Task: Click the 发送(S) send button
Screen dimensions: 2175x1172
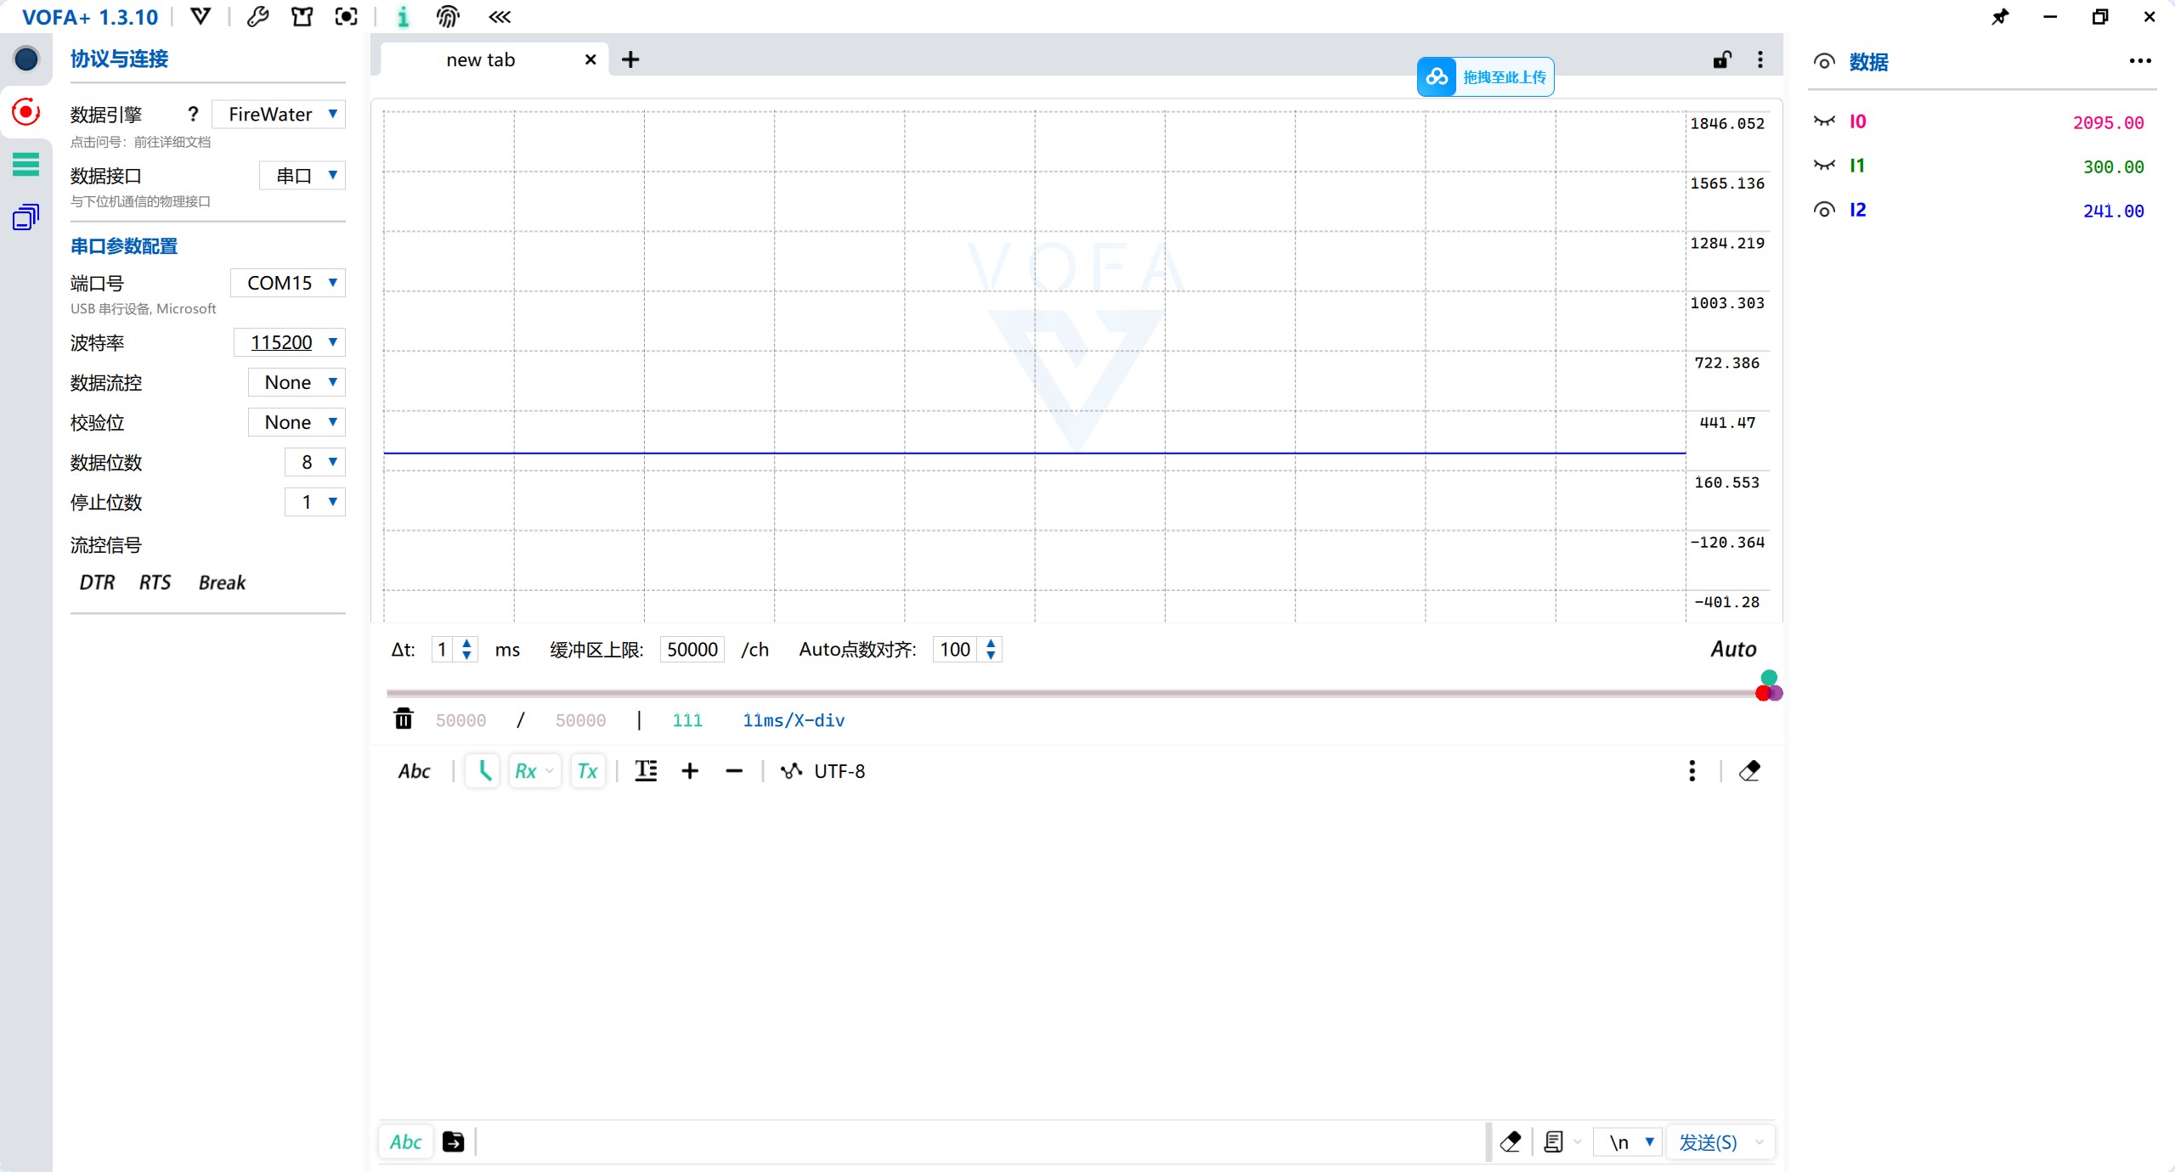Action: 1708,1142
